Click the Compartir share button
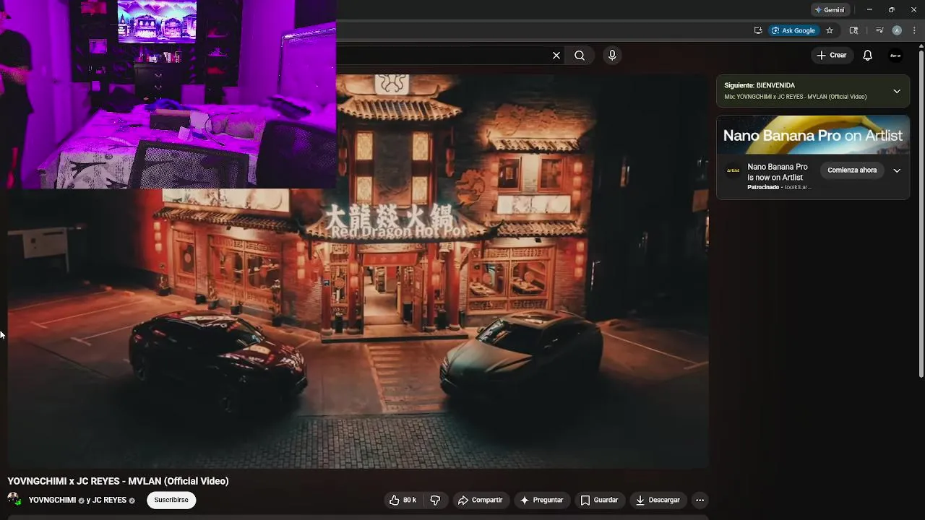 pos(481,500)
